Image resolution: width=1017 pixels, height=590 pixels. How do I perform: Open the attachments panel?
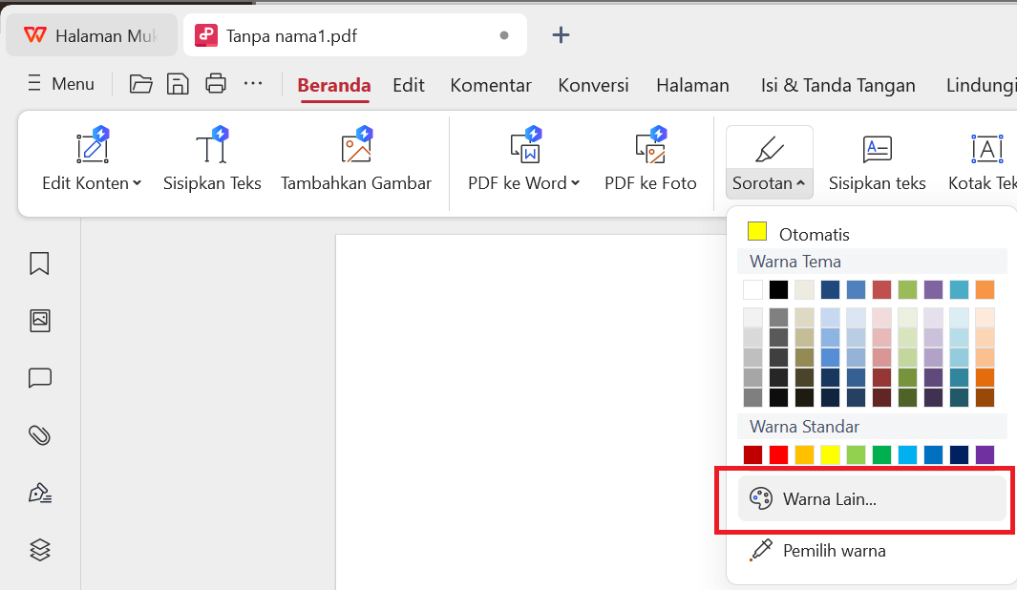point(39,435)
